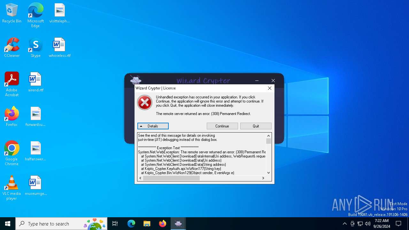Click the details scroll-up arrow
The height and width of the screenshot is (230, 409).
268,136
